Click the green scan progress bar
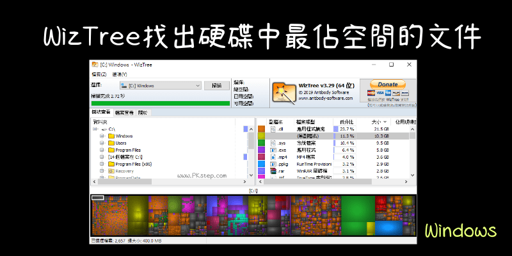The height and width of the screenshot is (256, 512). 160,103
